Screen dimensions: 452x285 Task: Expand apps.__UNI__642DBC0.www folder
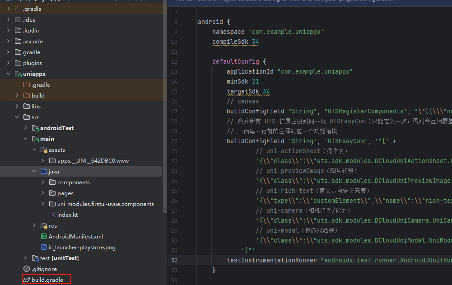(43, 160)
